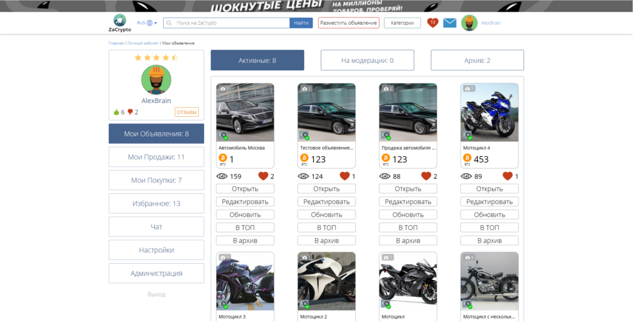
Task: Click the likes heart icon beside 159 views
Action: click(263, 176)
